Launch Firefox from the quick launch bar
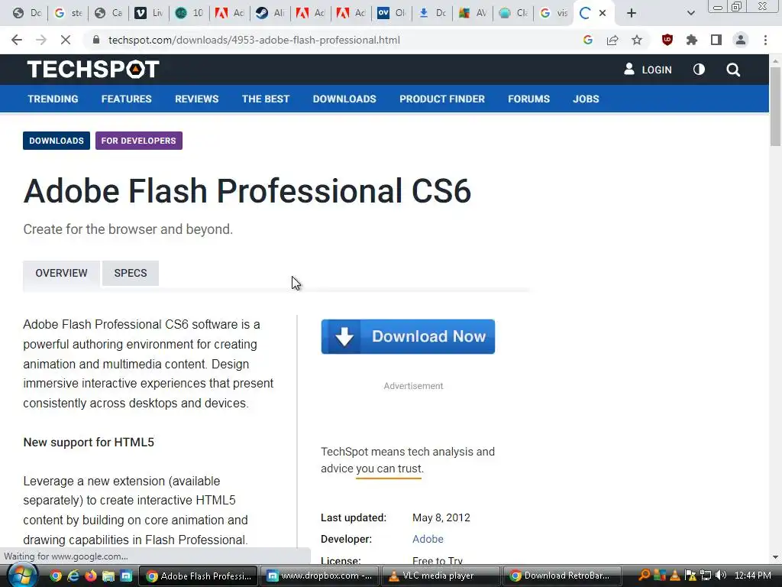The width and height of the screenshot is (782, 587). coord(91,576)
